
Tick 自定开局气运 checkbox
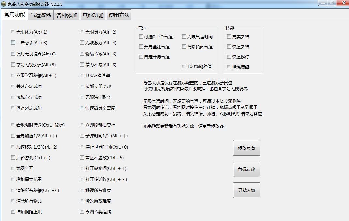click(141, 57)
